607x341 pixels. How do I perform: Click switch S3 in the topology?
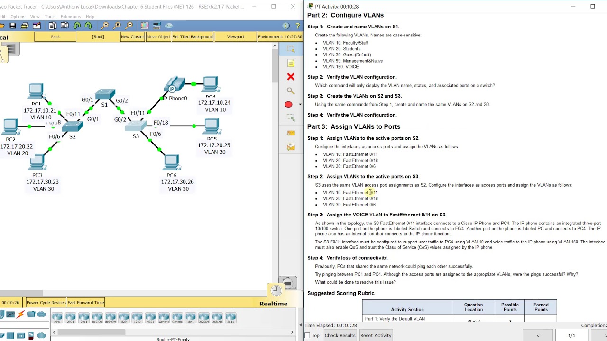coord(137,126)
